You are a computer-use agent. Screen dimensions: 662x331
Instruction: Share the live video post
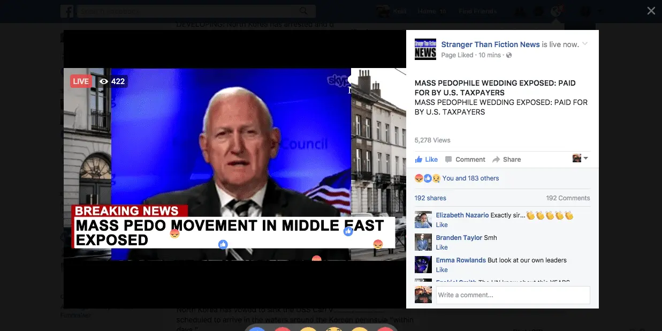(506, 159)
